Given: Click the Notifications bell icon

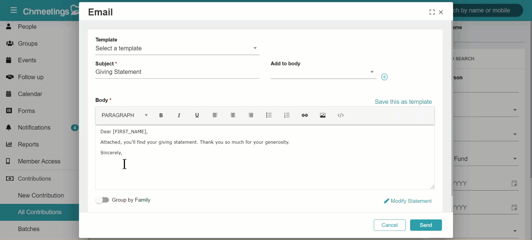Looking at the screenshot, I should point(9,127).
